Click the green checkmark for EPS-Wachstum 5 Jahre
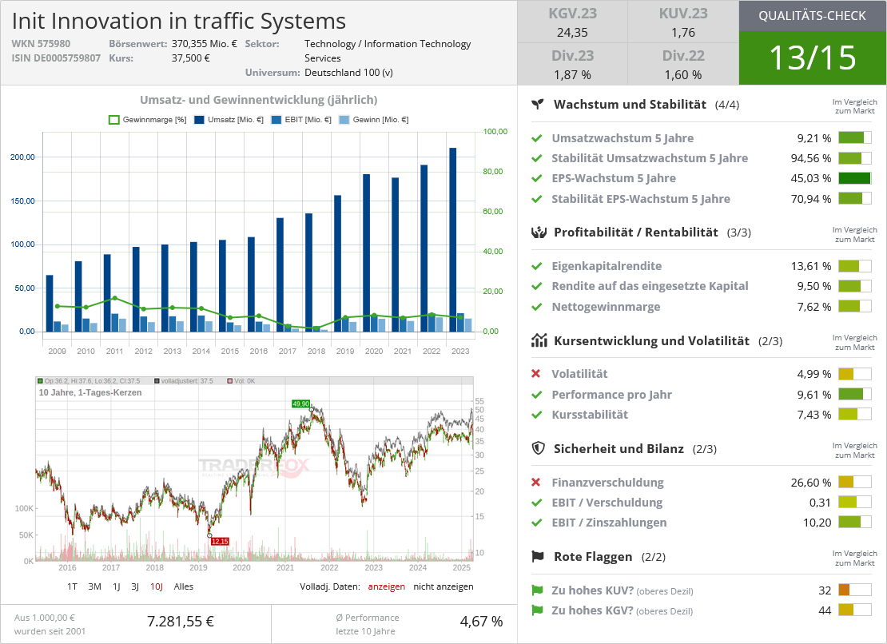This screenshot has height=644, width=887. pyautogui.click(x=537, y=179)
